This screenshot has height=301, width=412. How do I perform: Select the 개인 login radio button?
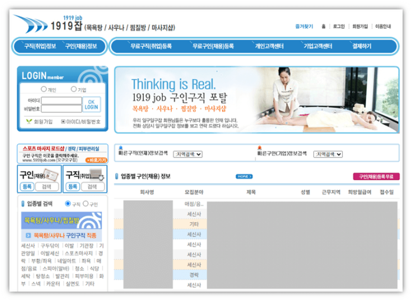[x=44, y=89]
